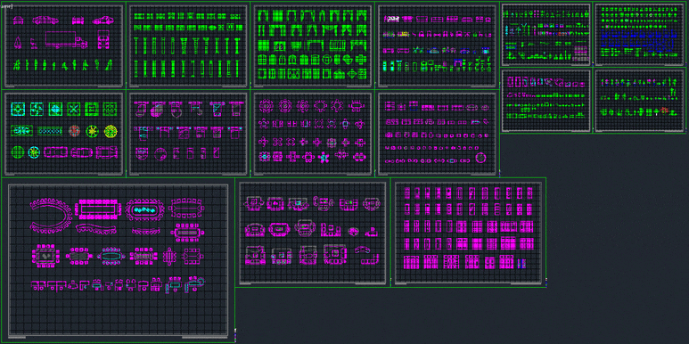Select the outlined table with triangle end marker
The image size is (689, 344).
193,256
